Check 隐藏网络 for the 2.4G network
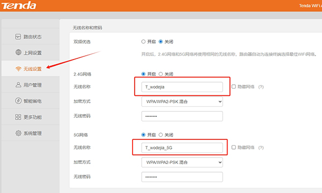The image size is (322, 193). (233, 86)
